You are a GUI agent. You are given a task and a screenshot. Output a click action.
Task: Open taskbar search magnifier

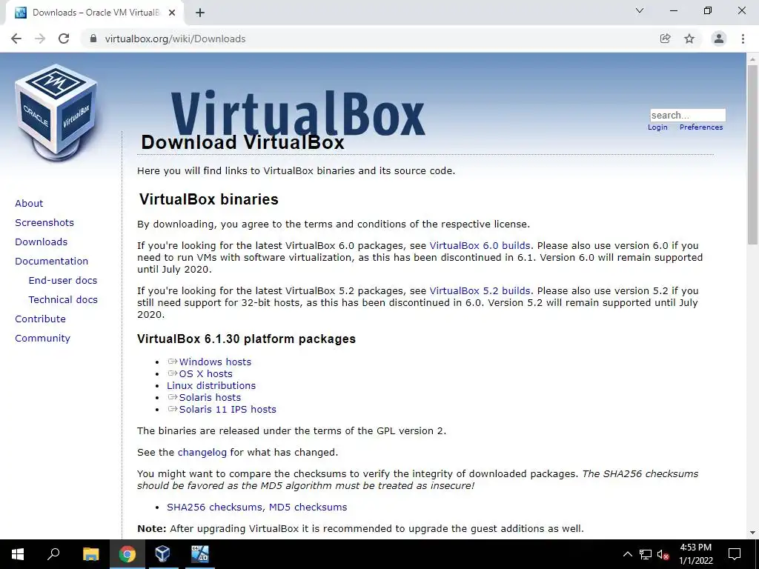coord(53,554)
